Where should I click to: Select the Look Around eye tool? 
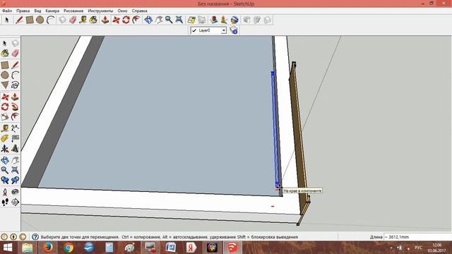point(16,192)
